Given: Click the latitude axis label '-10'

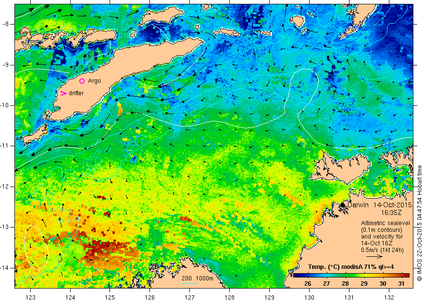Looking at the screenshot, I should [x=5, y=105].
